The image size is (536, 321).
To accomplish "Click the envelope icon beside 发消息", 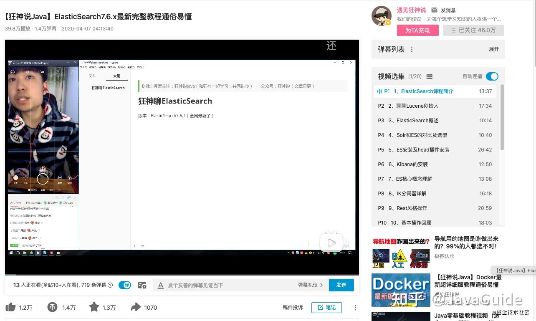I will pyautogui.click(x=434, y=10).
